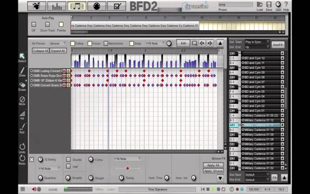Click the Load preset icon

pyautogui.click(x=260, y=5)
